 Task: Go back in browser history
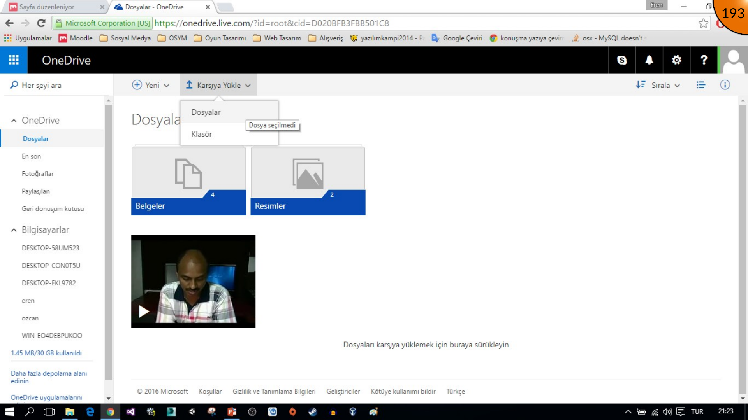[9, 23]
